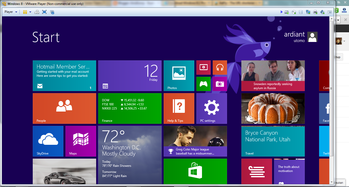349x187 pixels.
Task: Click the VMware window vertical scrollbar thumb
Action: tap(332, 88)
